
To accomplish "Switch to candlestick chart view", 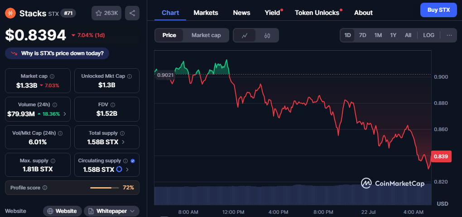I will click(x=267, y=36).
